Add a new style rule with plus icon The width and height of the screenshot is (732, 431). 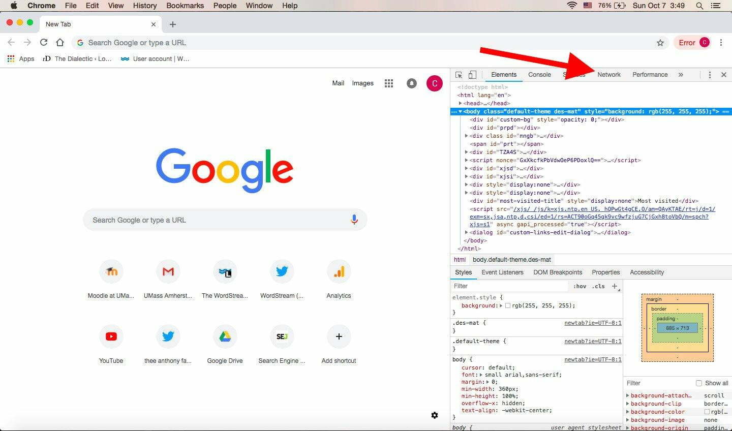pyautogui.click(x=615, y=286)
